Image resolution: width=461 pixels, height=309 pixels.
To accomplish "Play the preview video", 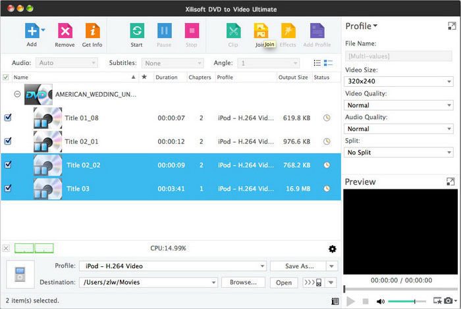I will pyautogui.click(x=350, y=301).
